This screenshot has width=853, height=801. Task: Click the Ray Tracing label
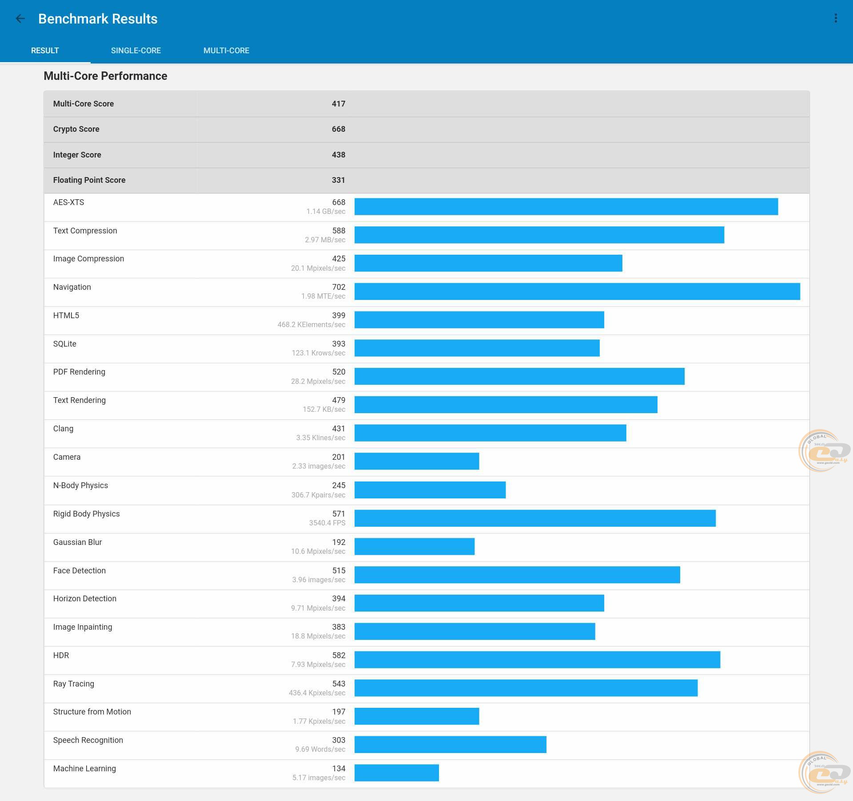pos(74,684)
